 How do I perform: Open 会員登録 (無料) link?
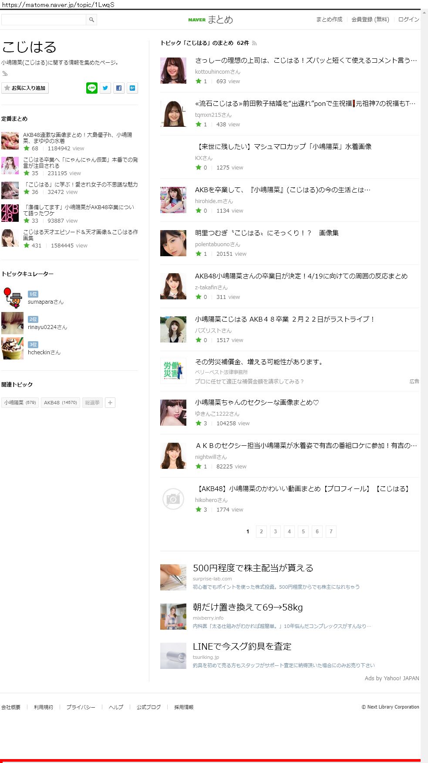(370, 20)
